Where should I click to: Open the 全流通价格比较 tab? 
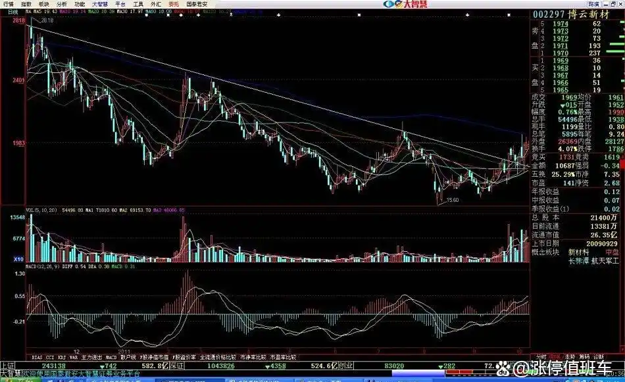pos(218,357)
